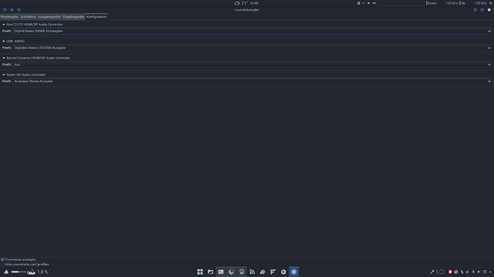Click the rightmost white window button in the title bar
Image resolution: width=494 pixels, height=277 pixels.
(x=489, y=10)
